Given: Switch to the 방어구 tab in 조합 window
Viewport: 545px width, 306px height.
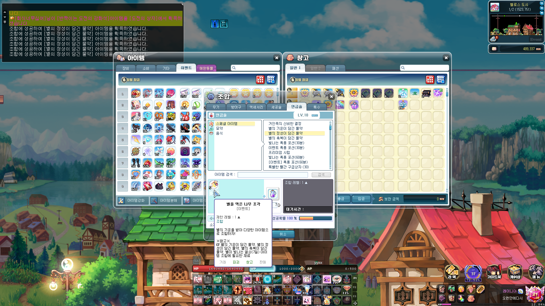Looking at the screenshot, I should (236, 107).
